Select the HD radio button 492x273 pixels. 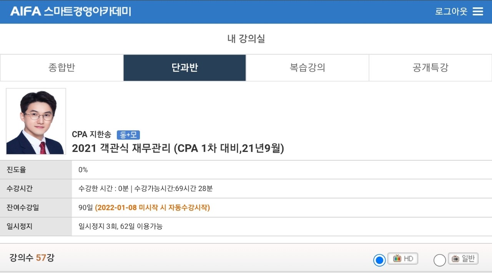pos(379,260)
